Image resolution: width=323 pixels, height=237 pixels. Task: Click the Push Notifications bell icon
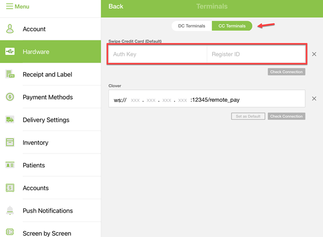coord(10,210)
